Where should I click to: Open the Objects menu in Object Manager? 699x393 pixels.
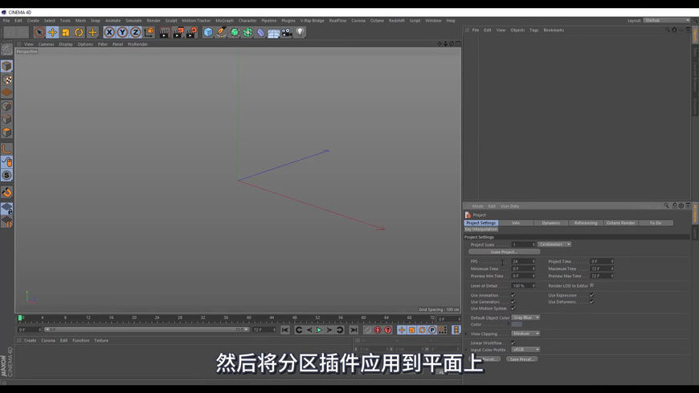pos(517,30)
